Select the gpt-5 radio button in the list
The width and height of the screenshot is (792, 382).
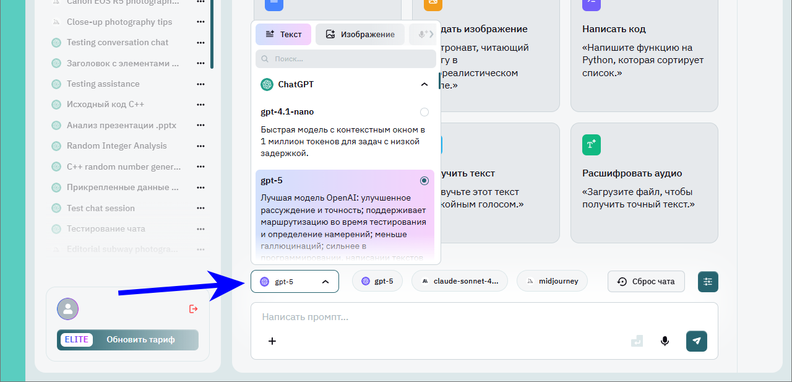click(424, 181)
